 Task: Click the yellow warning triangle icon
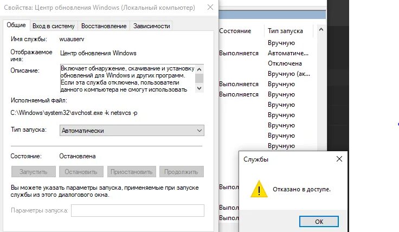click(x=259, y=189)
